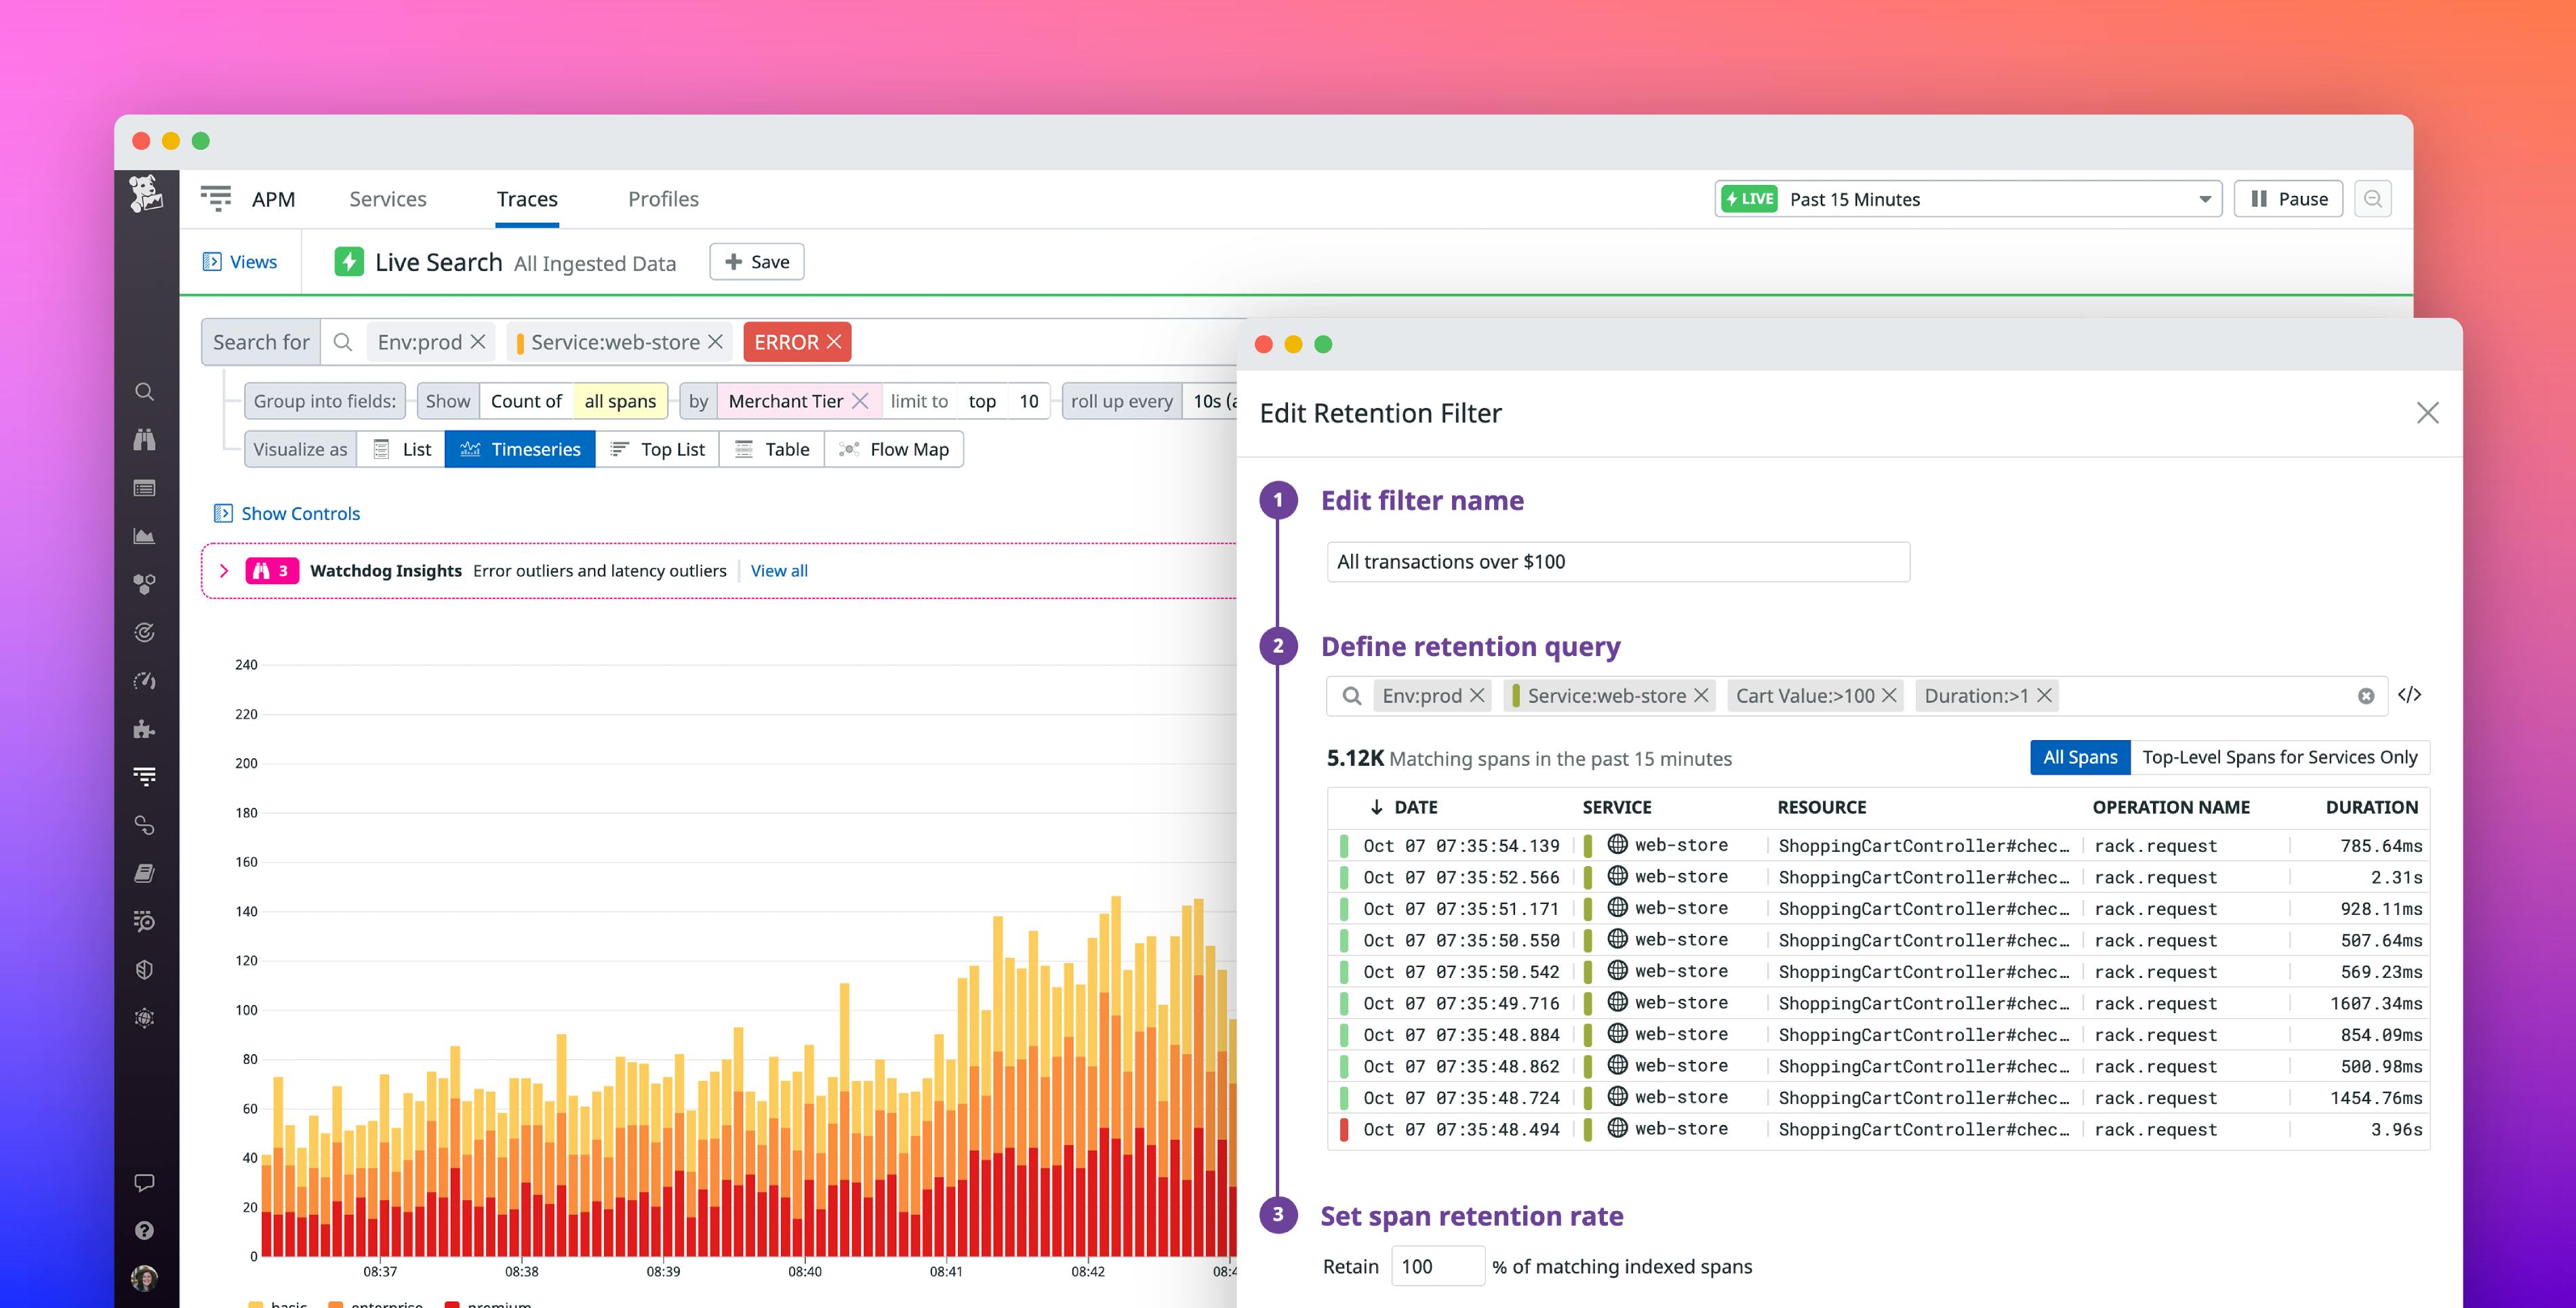Image resolution: width=2576 pixels, height=1308 pixels.
Task: Expand the Watchdog Insights error outliers row
Action: pos(224,571)
